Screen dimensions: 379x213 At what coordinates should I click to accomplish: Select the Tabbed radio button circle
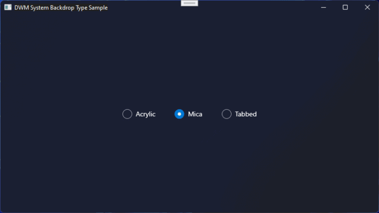227,114
